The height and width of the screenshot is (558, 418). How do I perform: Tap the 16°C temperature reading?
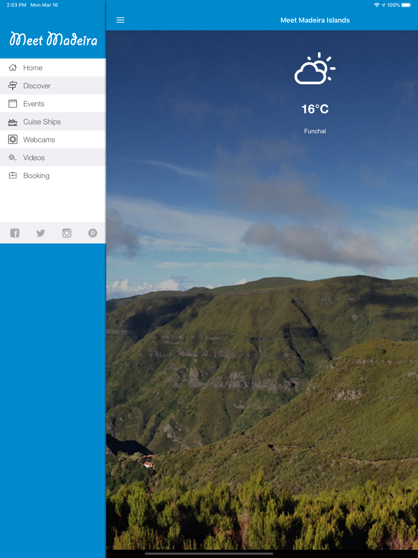click(315, 109)
